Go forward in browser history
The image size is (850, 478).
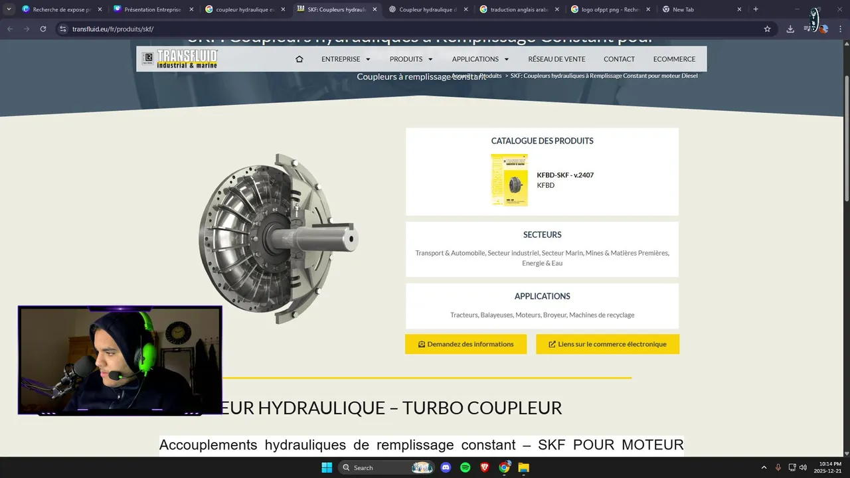click(x=27, y=29)
